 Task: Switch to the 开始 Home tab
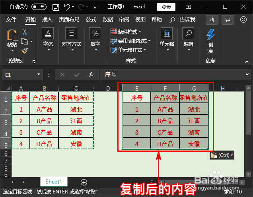click(x=31, y=19)
